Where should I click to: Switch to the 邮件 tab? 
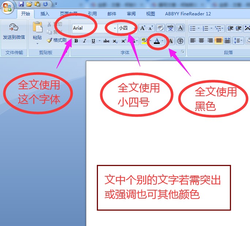pyautogui.click(x=112, y=14)
